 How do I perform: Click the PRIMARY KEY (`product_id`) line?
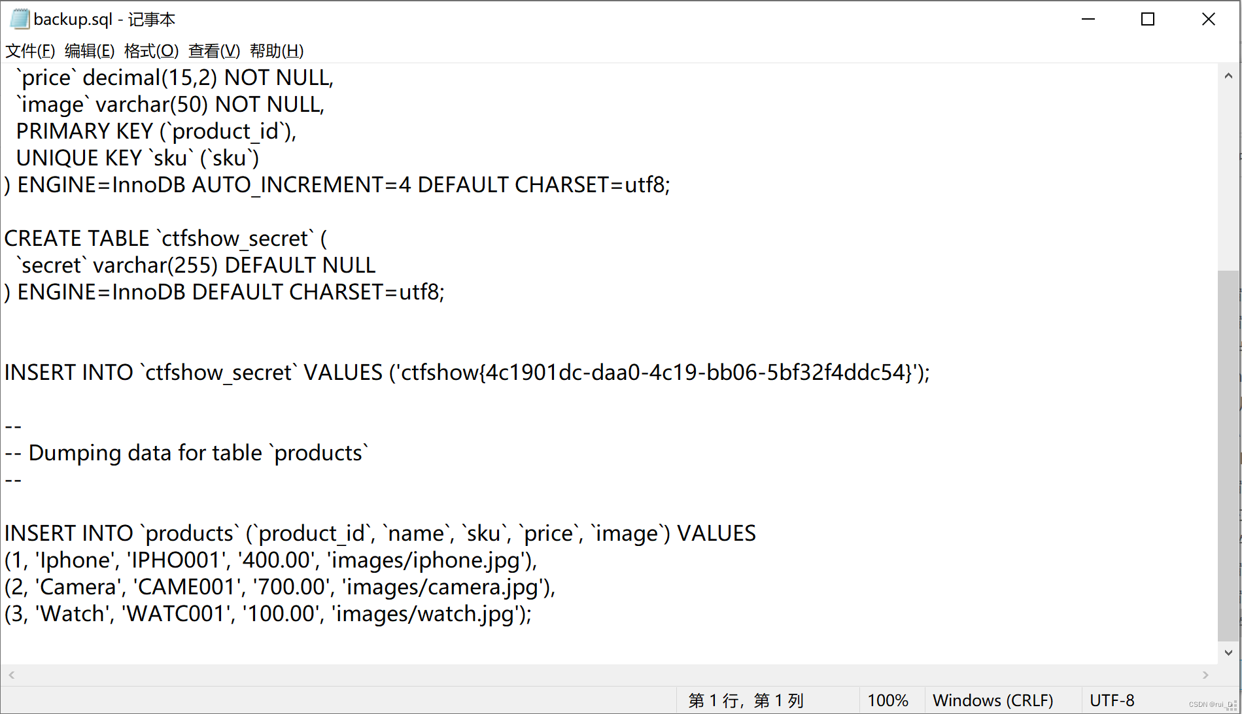(x=156, y=131)
